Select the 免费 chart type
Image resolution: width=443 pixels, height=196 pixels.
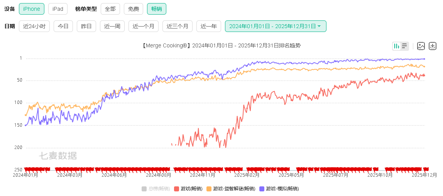point(134,9)
